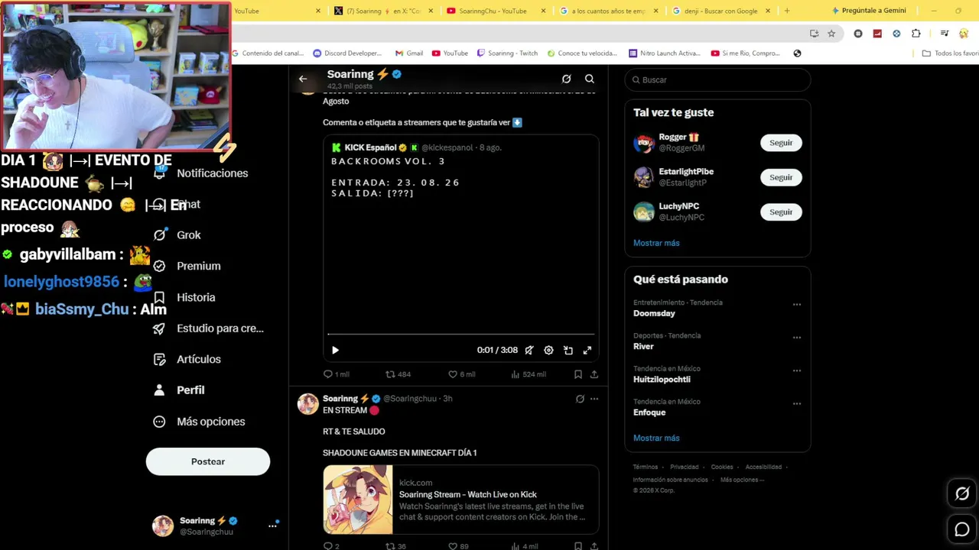The height and width of the screenshot is (550, 979).
Task: Open the @kickespanol handle in the quoted post
Action: (x=447, y=147)
